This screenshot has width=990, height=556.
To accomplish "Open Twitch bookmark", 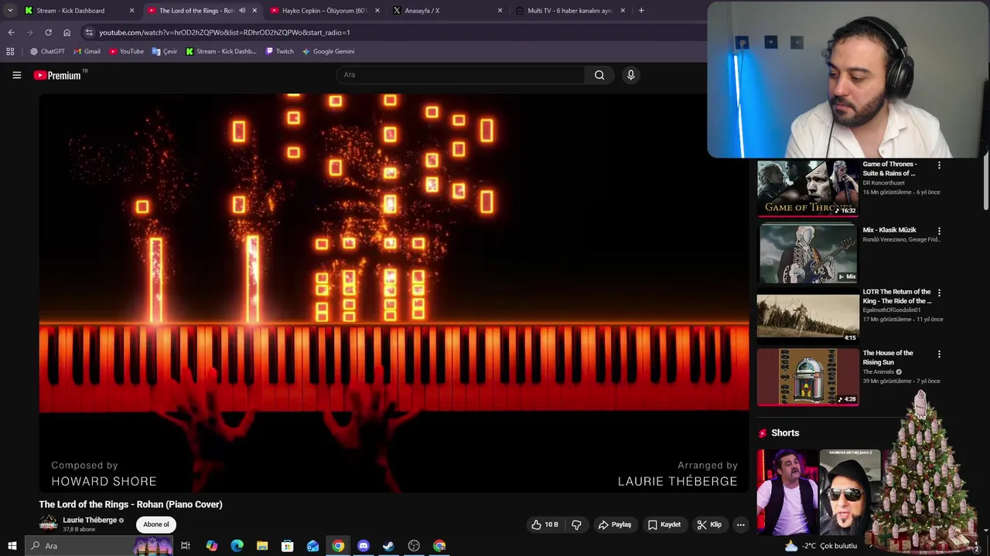I will click(x=279, y=52).
